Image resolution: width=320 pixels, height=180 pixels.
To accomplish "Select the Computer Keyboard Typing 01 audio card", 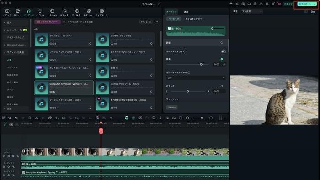I will click(64, 88).
